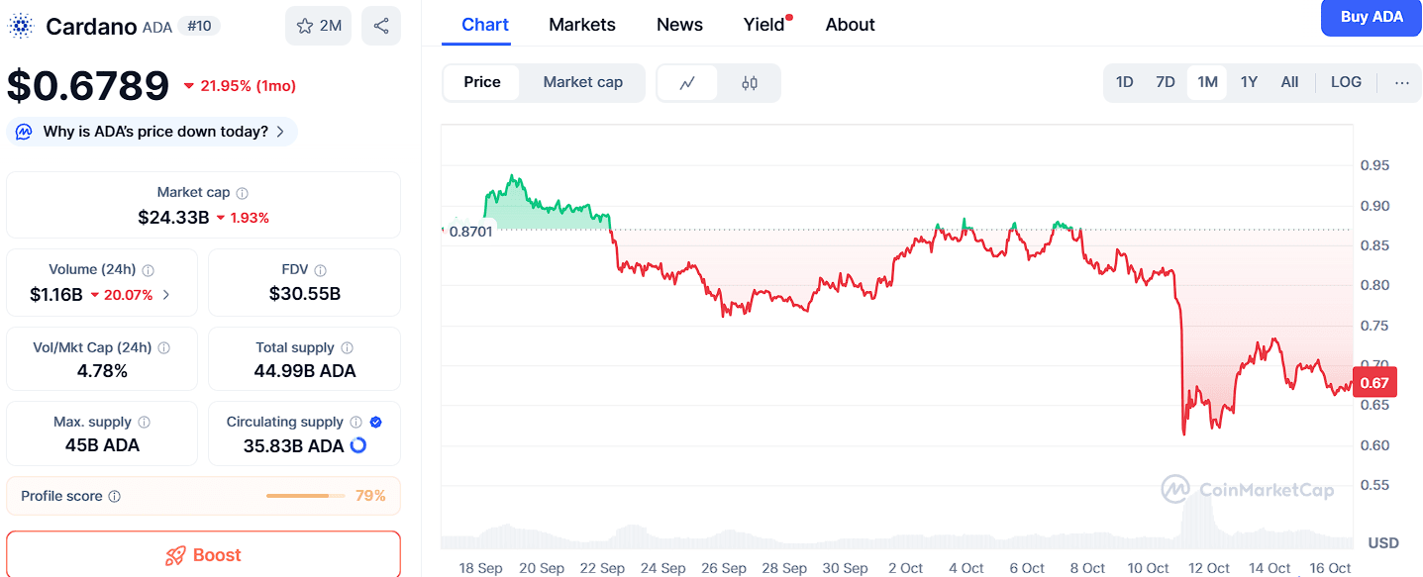Click Profile score info icon
1423x577 pixels.
pyautogui.click(x=115, y=496)
